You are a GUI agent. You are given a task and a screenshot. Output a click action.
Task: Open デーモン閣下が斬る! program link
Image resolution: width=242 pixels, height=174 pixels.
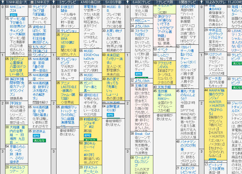pos(17,27)
